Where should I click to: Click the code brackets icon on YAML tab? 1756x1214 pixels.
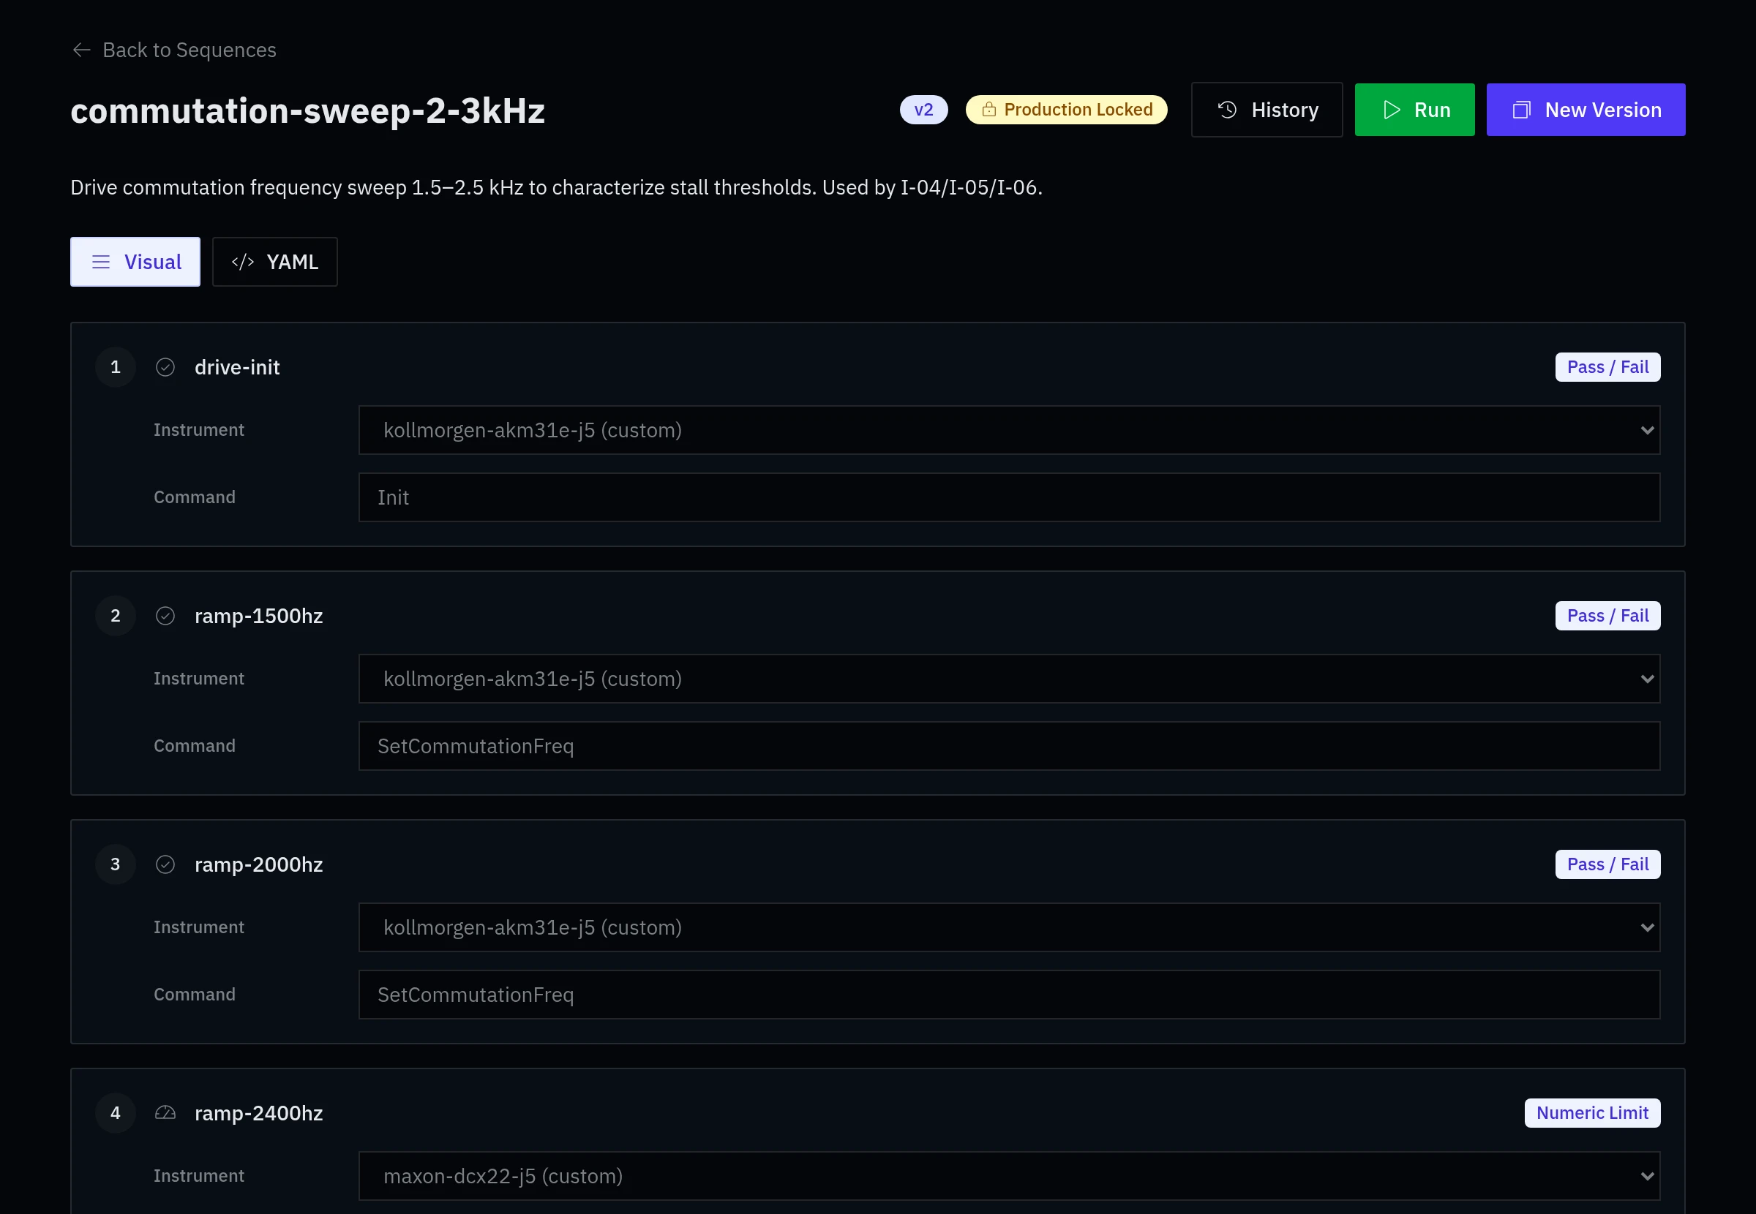[x=243, y=263]
